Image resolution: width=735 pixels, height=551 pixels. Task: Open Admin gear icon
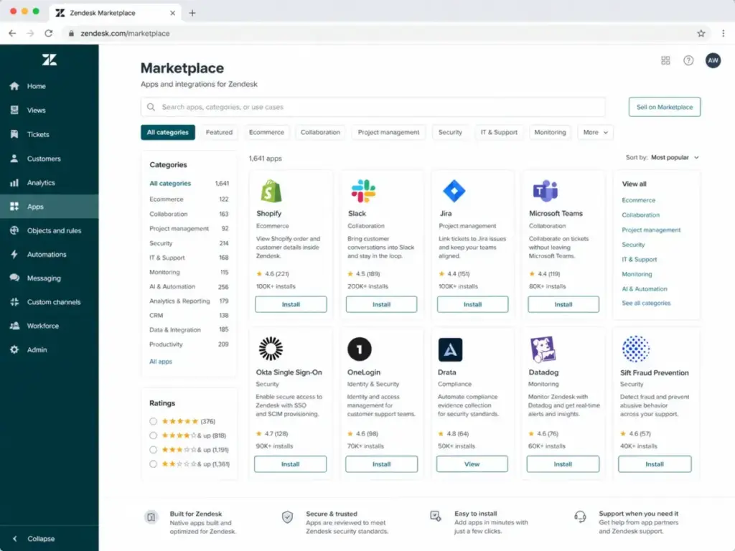pyautogui.click(x=14, y=349)
